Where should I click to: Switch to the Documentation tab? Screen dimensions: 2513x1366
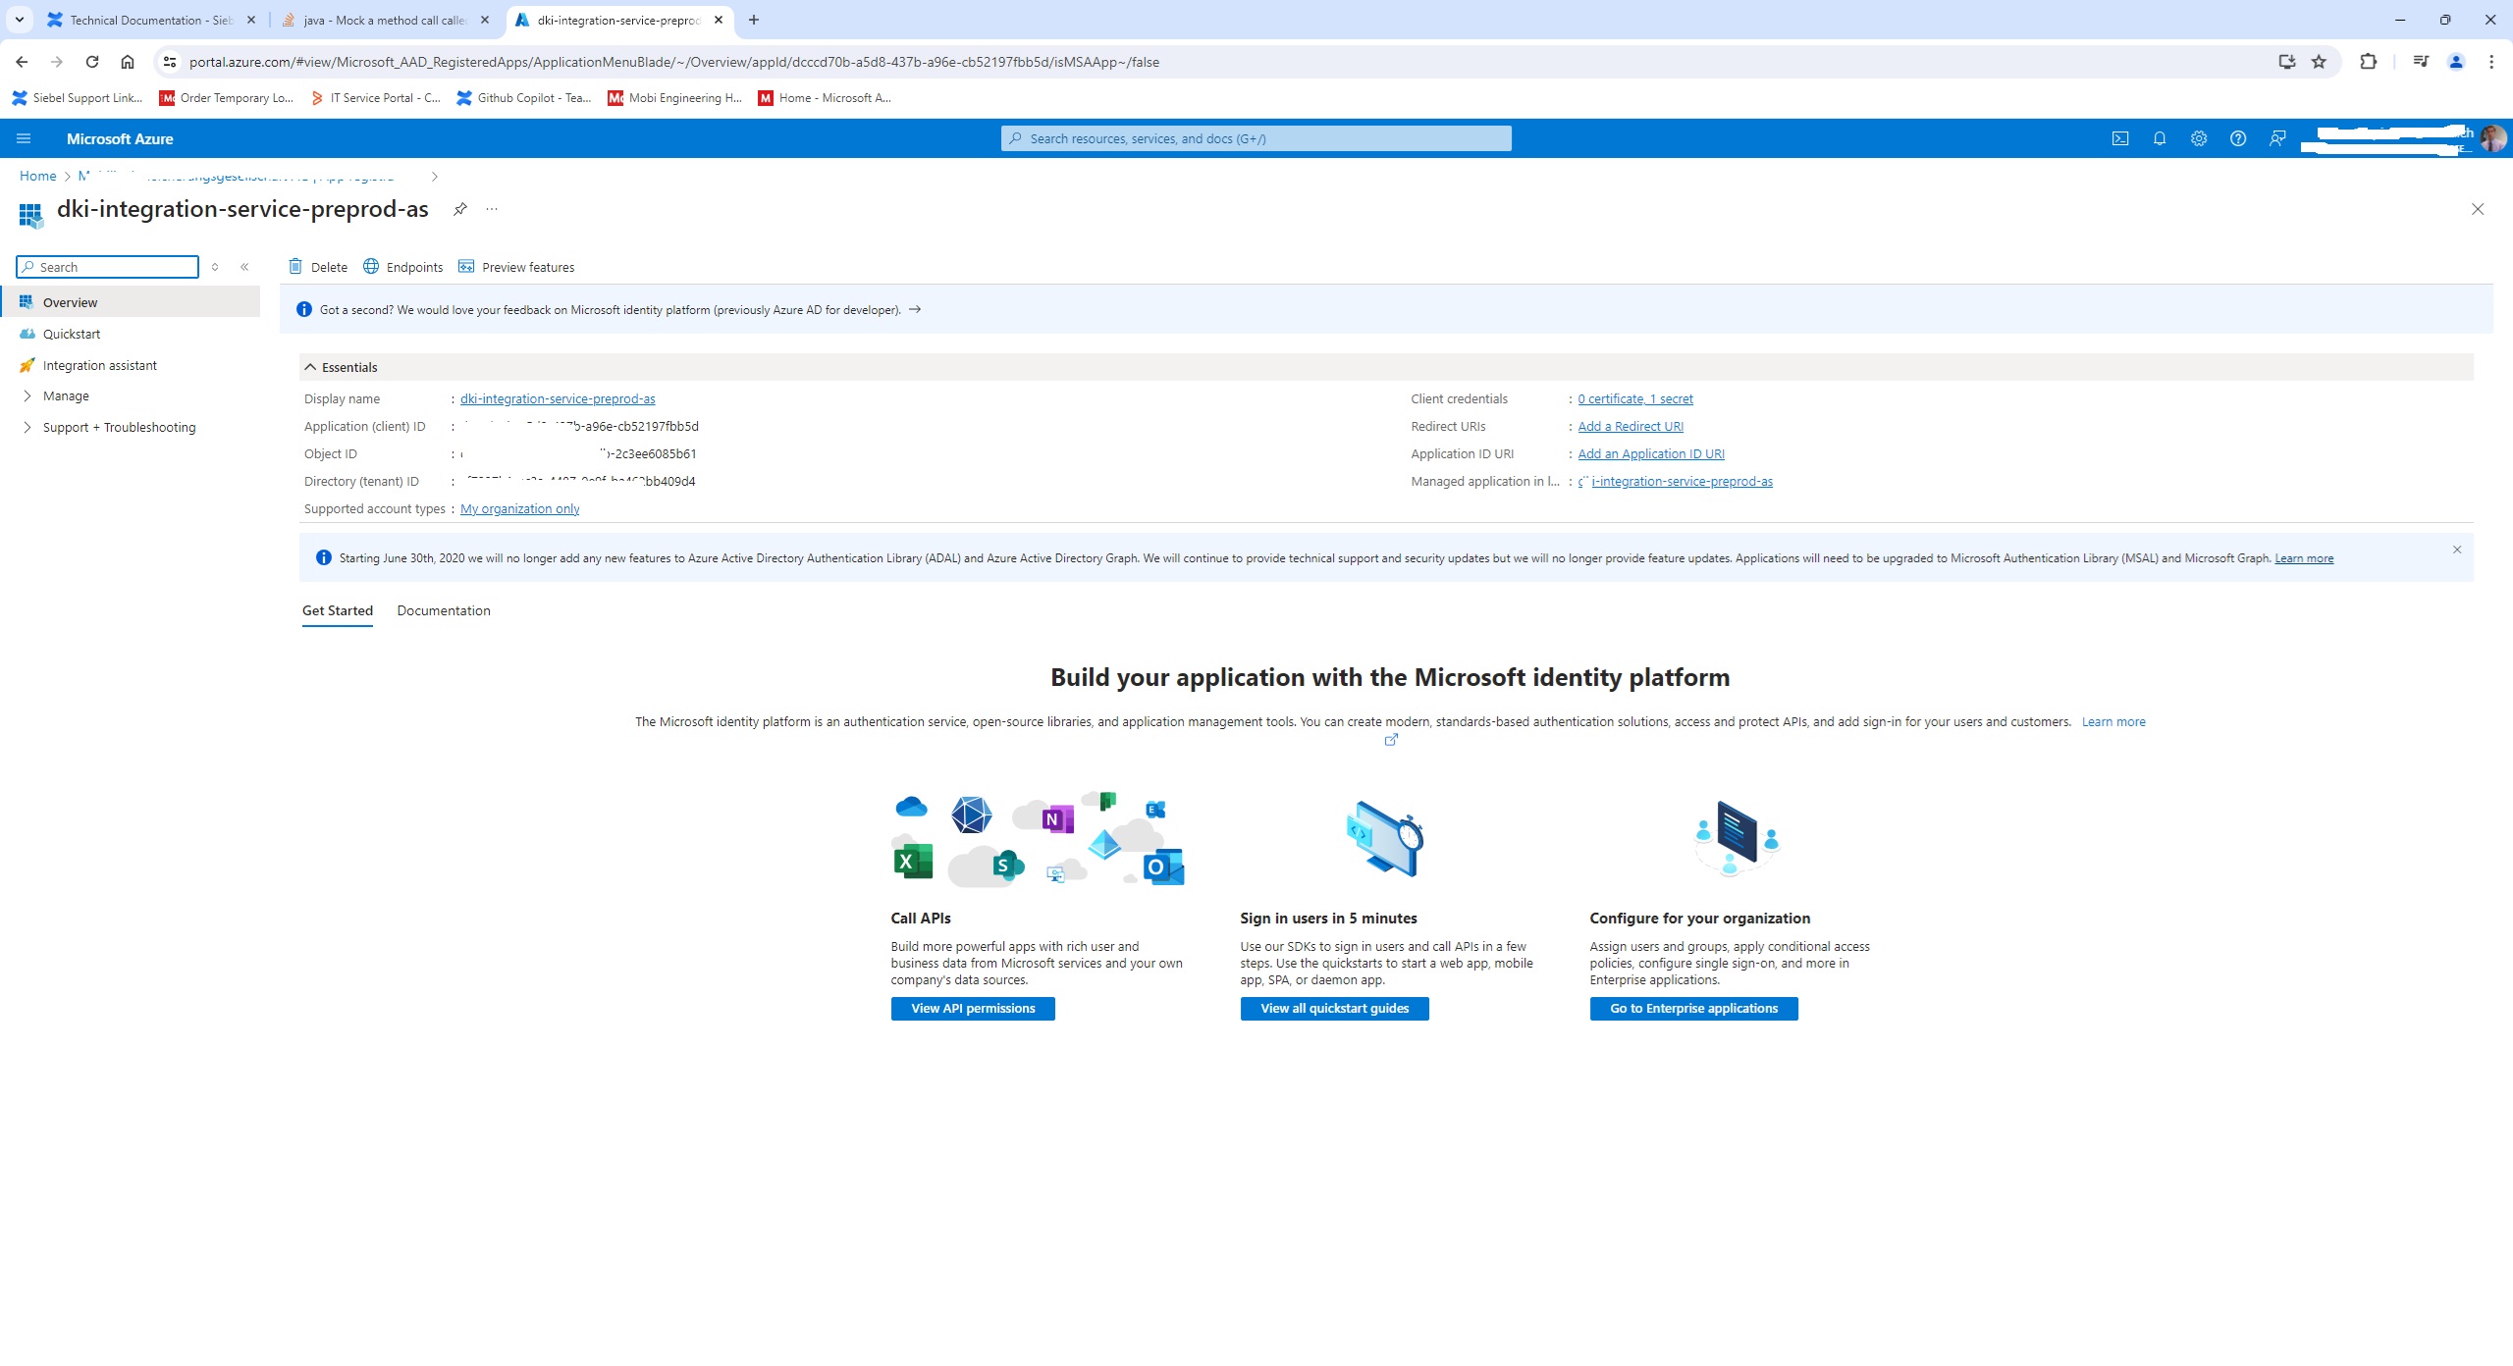[x=444, y=610]
